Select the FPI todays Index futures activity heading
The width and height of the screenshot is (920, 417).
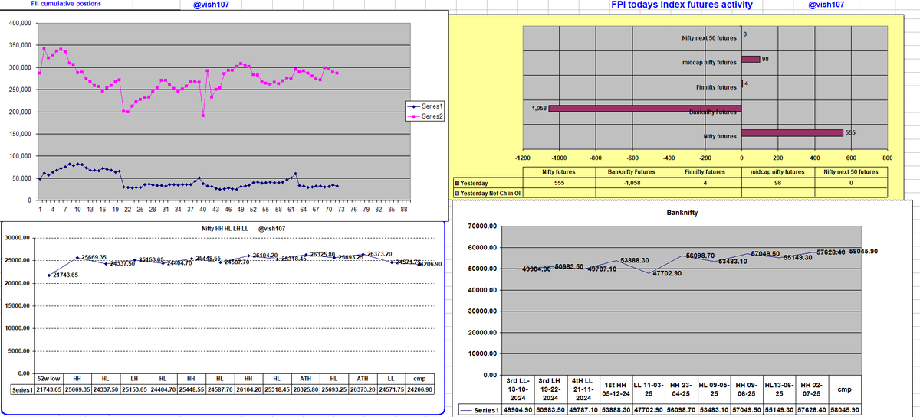pyautogui.click(x=682, y=5)
